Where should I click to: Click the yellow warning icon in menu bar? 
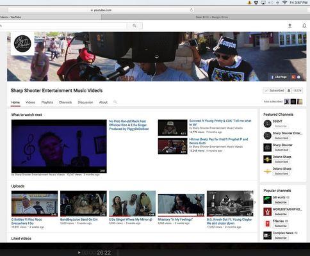coord(249,3)
